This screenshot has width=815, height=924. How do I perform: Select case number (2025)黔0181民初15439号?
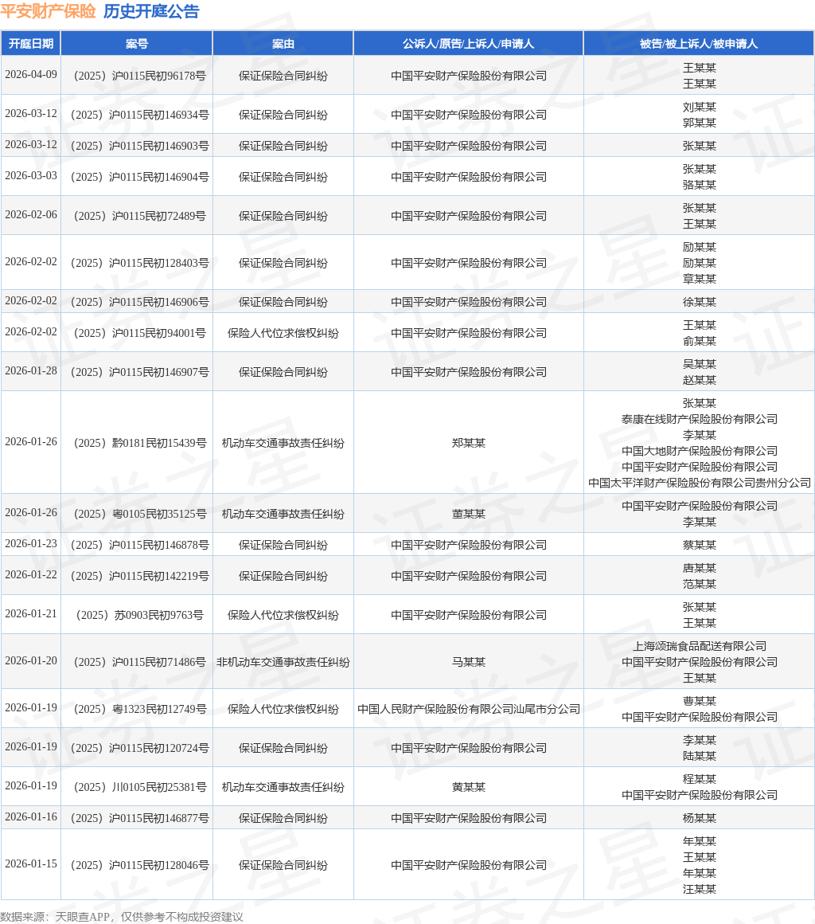(x=139, y=443)
